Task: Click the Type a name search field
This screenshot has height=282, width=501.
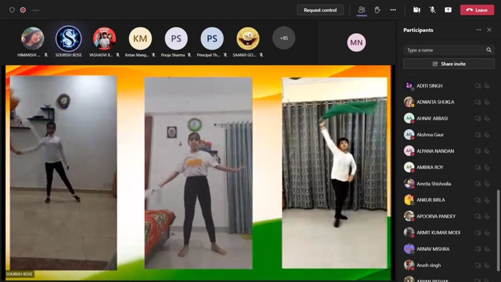Action: [443, 50]
